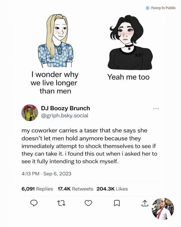181x227 pixels.
Task: Click the DJ Boozy Brunch display name
Action: [x=65, y=108]
